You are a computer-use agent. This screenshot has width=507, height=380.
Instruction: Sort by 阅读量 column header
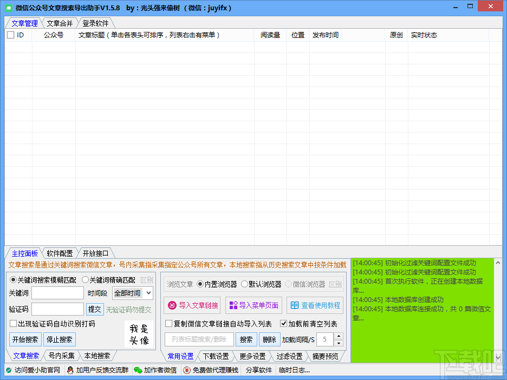point(270,35)
